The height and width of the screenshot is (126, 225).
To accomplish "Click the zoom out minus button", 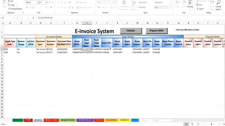I will pyautogui.click(x=202, y=124).
